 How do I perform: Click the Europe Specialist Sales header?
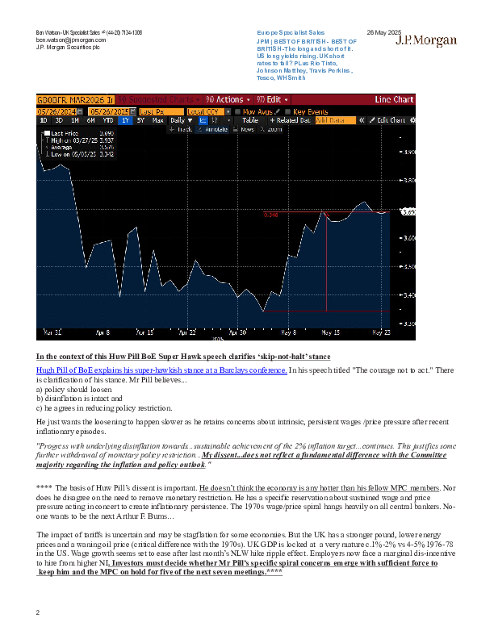coord(291,32)
